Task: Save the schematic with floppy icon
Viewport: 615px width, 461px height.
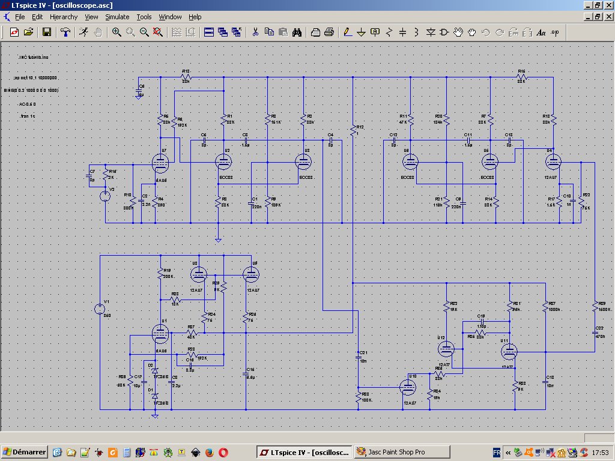Action: (x=46, y=32)
